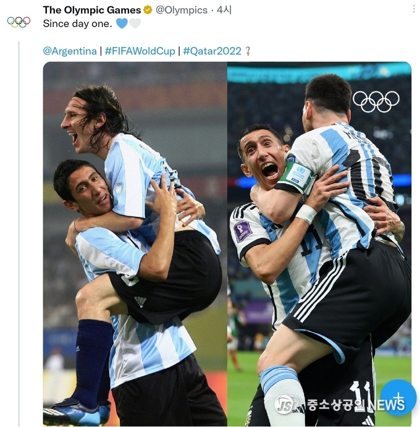Open the left older celebration photo
Viewport: 420px width, 427px height.
coord(135,243)
